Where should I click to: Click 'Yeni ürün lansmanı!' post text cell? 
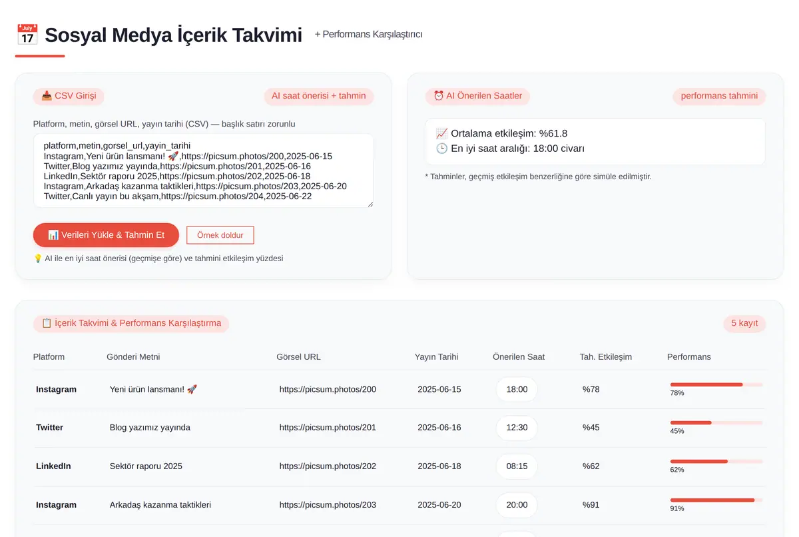pyautogui.click(x=153, y=389)
